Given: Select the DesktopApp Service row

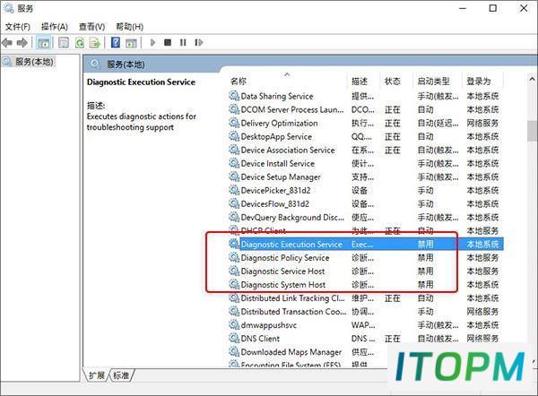Looking at the screenshot, I should coord(365,136).
